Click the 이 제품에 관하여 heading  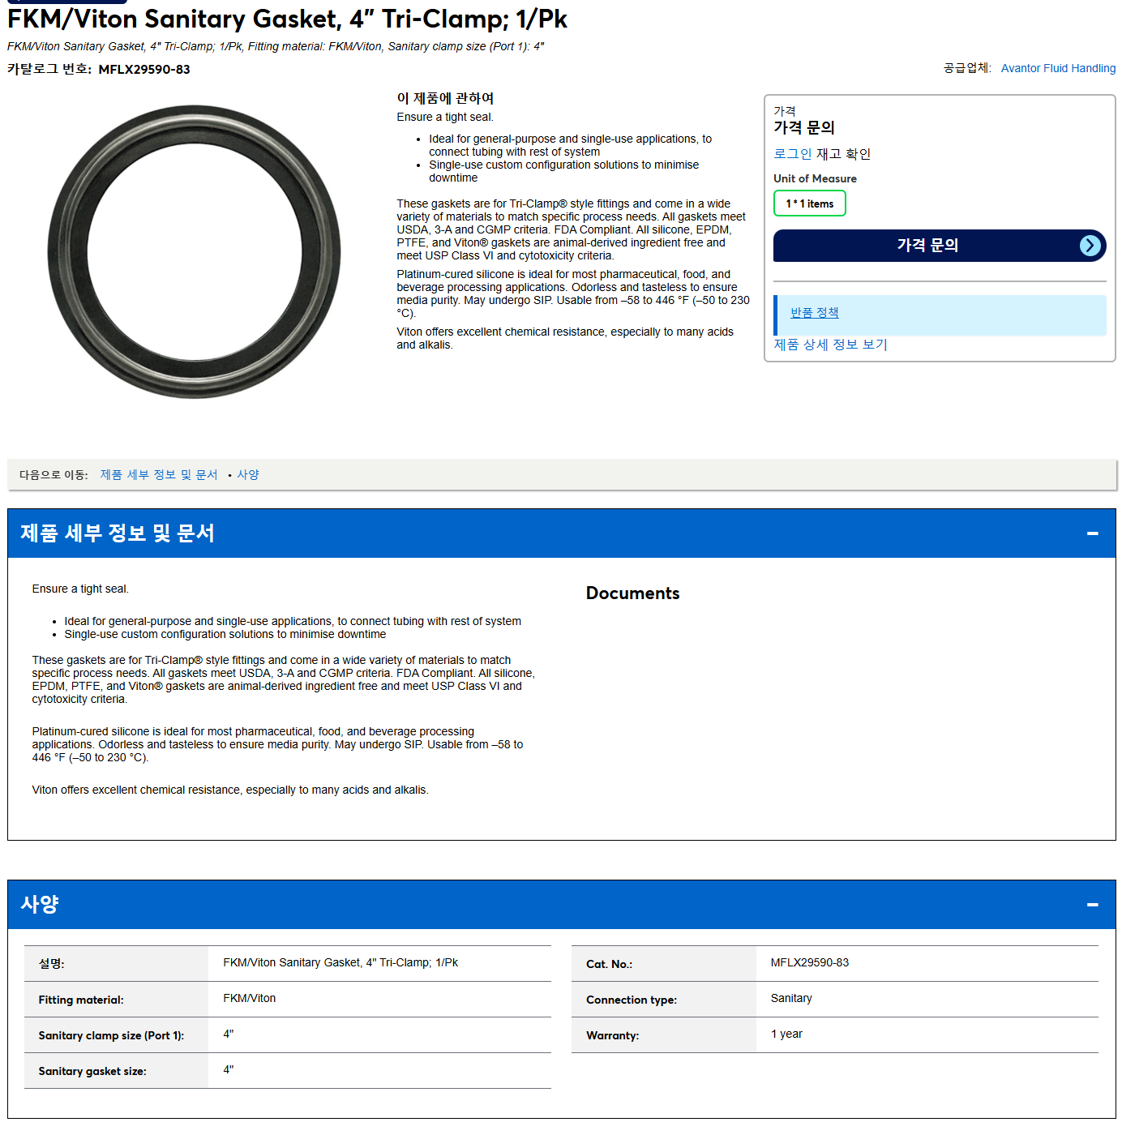[445, 98]
